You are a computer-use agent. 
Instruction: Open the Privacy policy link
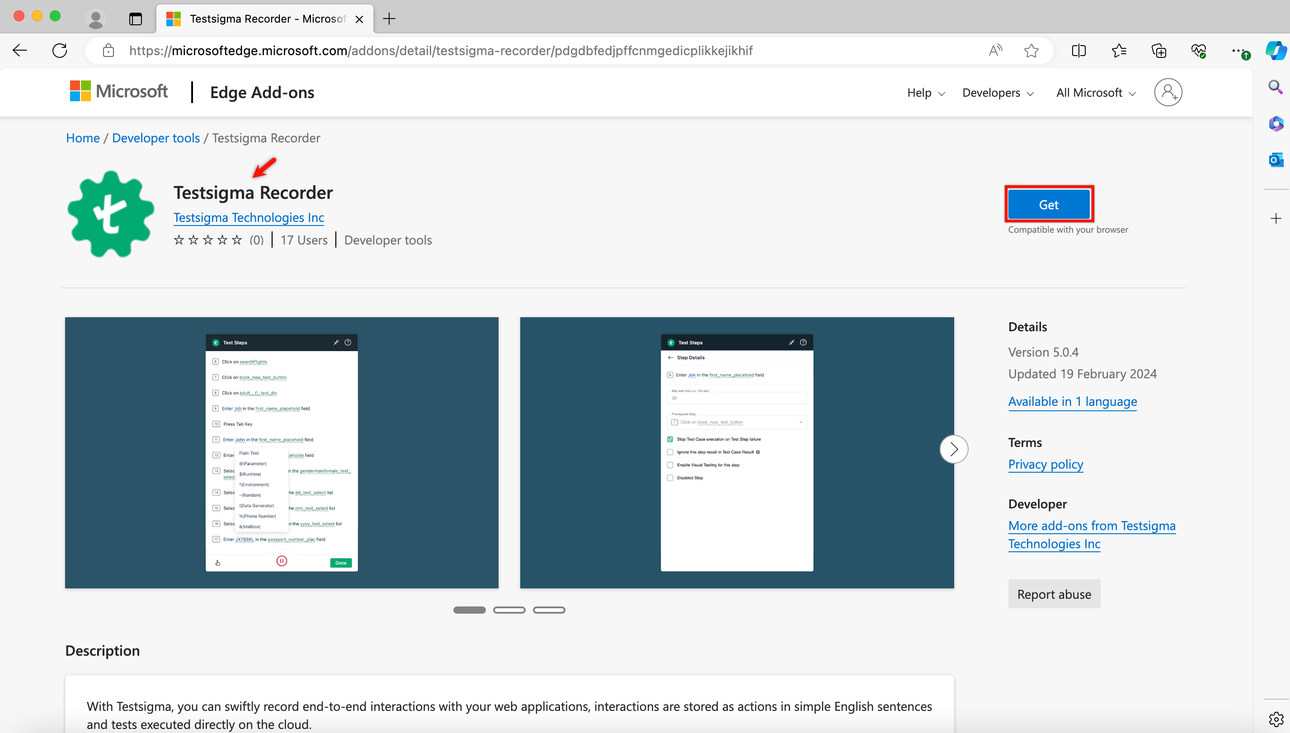pos(1045,464)
